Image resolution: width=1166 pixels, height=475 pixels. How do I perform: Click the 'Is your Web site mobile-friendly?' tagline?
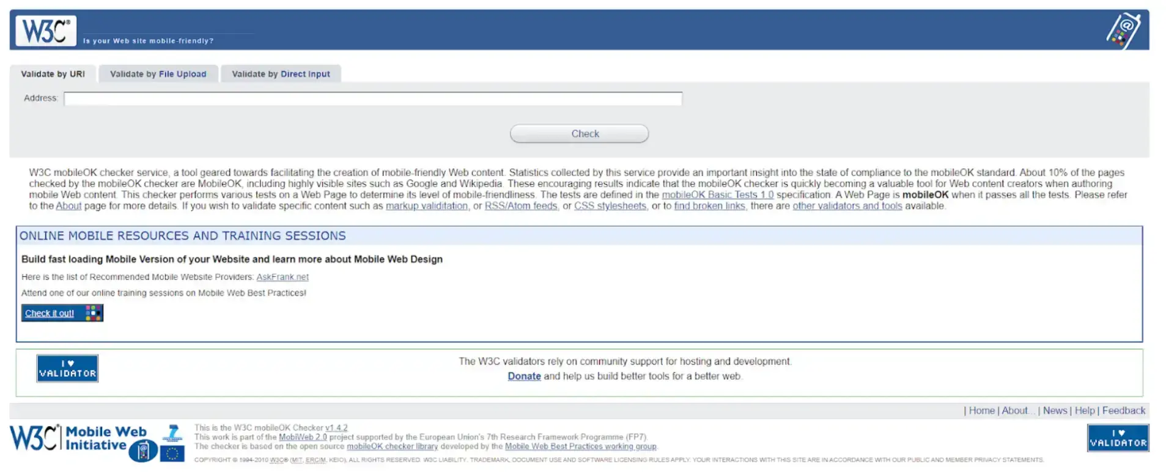tap(149, 41)
